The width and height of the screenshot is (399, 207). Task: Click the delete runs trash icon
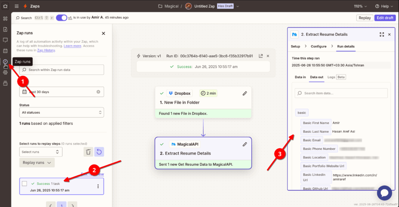[x=88, y=152]
